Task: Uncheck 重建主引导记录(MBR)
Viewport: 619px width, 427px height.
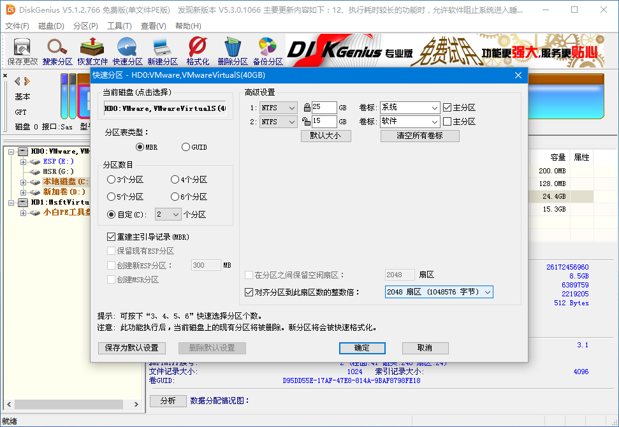Action: (x=111, y=236)
